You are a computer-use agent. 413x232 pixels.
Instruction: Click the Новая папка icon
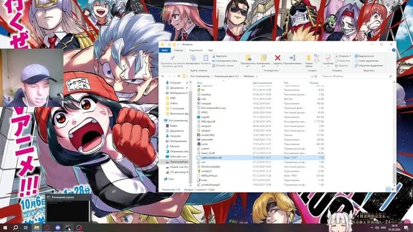pos(308,58)
